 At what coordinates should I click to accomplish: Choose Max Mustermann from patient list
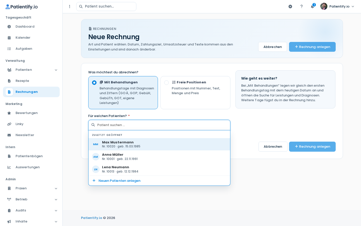point(159,144)
